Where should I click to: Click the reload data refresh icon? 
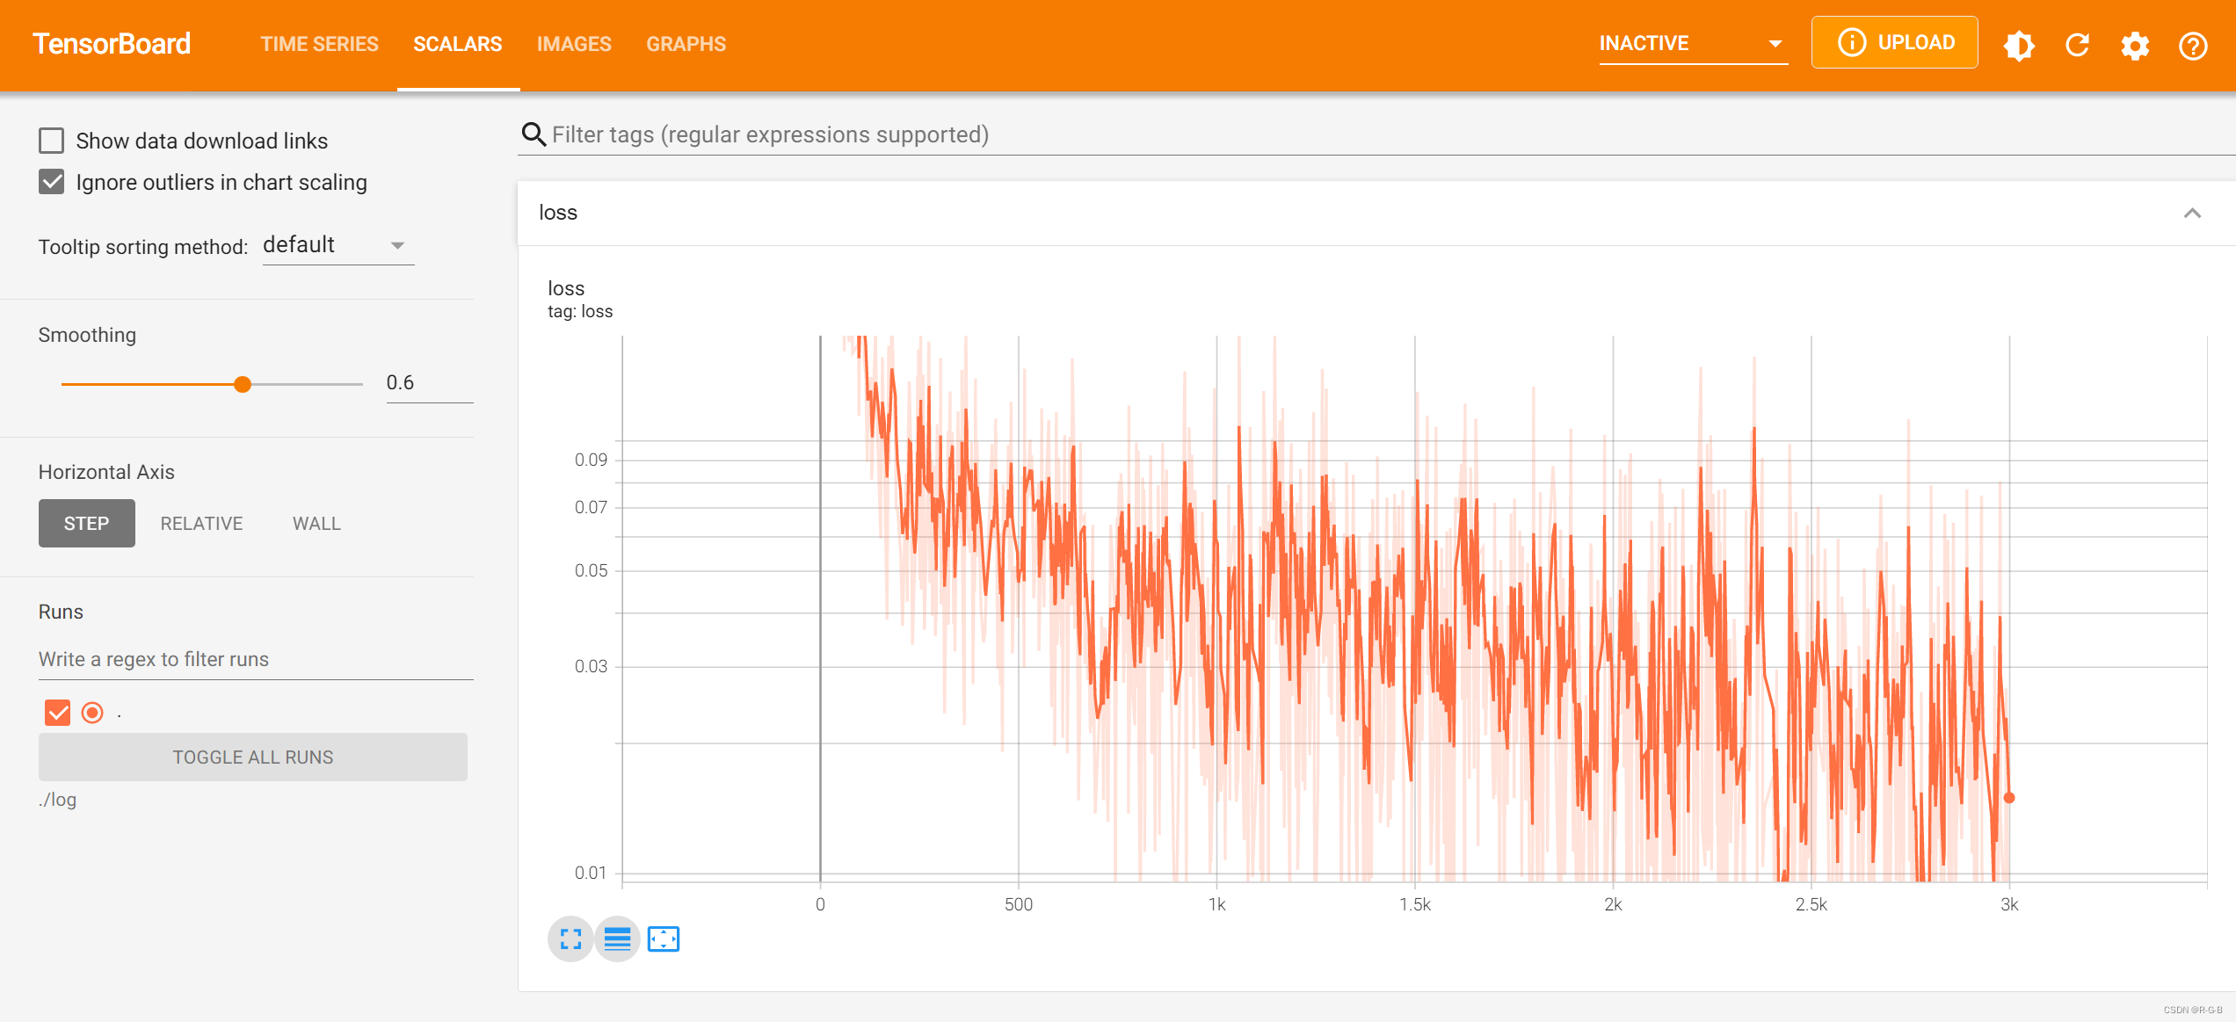click(x=2077, y=45)
